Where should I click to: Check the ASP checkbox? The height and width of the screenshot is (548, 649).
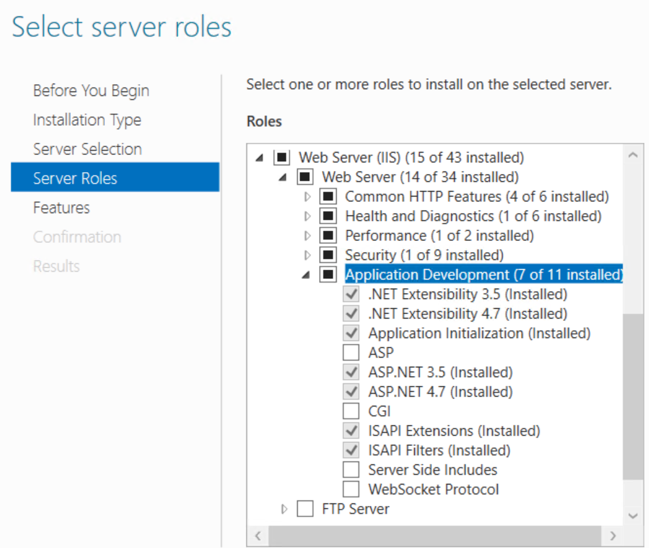point(351,352)
